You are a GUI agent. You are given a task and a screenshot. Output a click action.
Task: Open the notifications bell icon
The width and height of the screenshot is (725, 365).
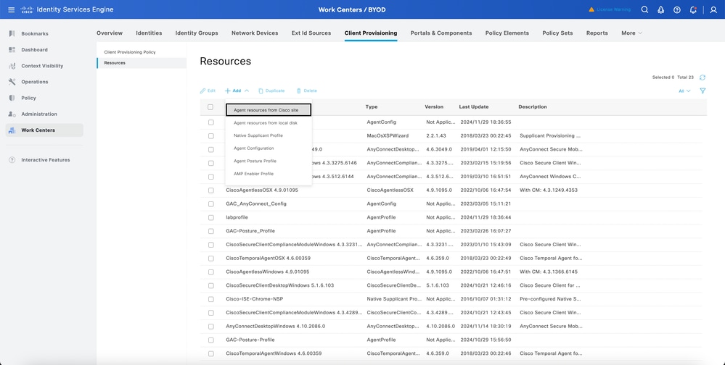(692, 9)
